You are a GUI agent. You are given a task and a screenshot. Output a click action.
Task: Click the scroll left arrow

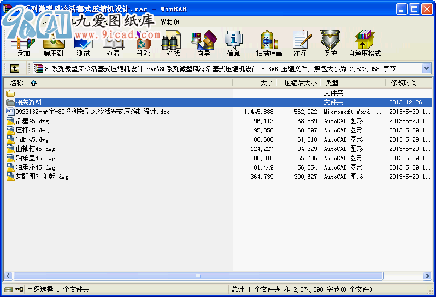(8, 276)
